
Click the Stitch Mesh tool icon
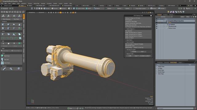click(2, 63)
